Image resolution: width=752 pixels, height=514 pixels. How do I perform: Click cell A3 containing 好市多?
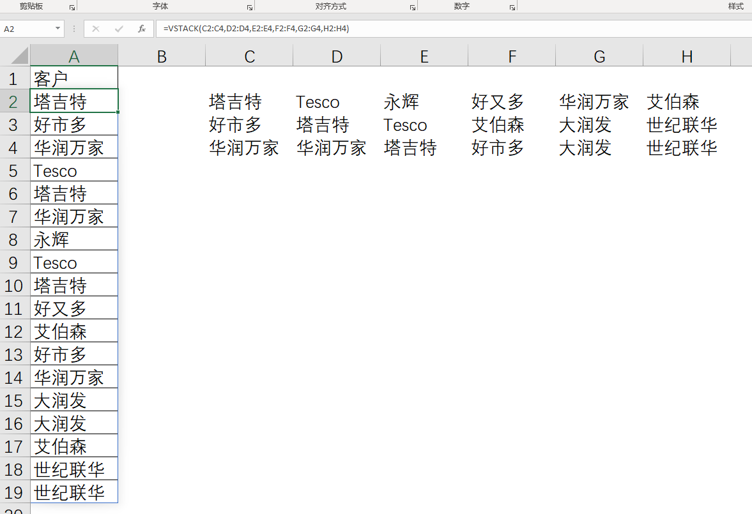coord(74,124)
